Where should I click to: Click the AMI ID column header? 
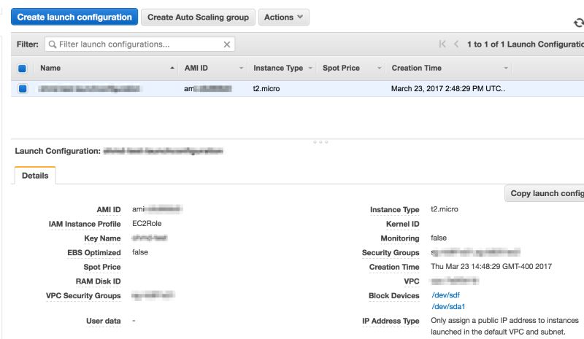[x=196, y=68]
